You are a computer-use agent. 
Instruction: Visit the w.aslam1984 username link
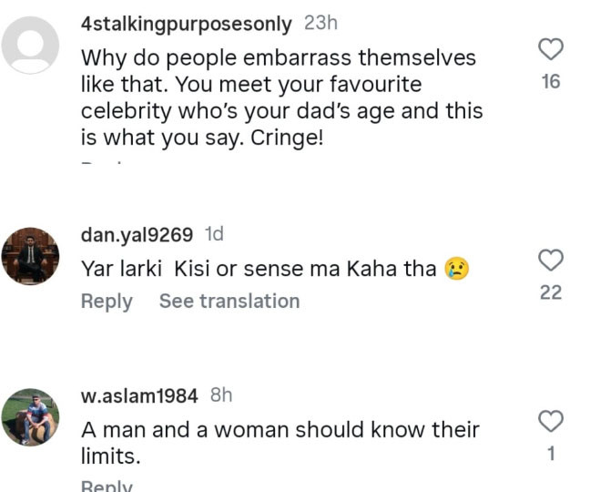coord(139,395)
